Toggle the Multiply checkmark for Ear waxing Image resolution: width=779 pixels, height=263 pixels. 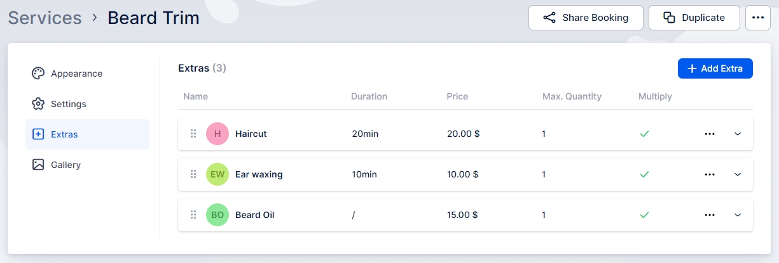pyautogui.click(x=644, y=174)
